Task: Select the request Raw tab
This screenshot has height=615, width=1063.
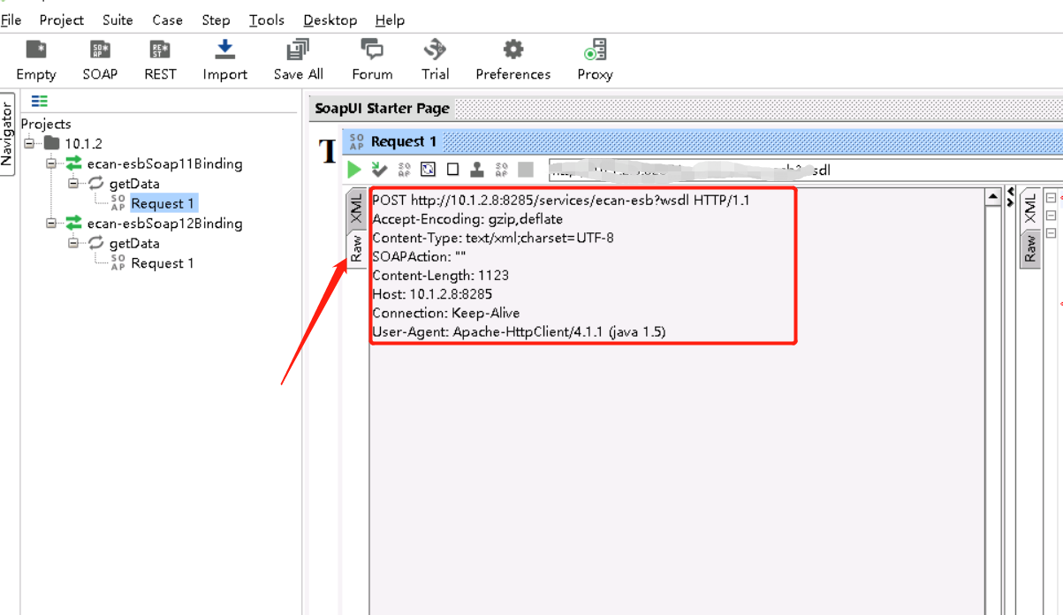Action: click(x=356, y=248)
